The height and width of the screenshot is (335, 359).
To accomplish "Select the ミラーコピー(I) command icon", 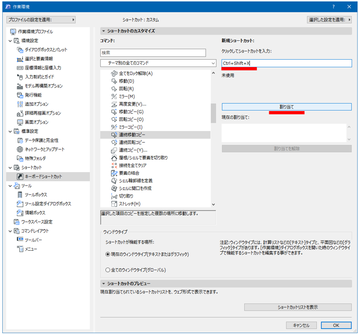I will 114,127.
